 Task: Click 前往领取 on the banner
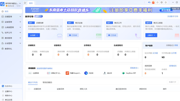[x=166, y=10]
